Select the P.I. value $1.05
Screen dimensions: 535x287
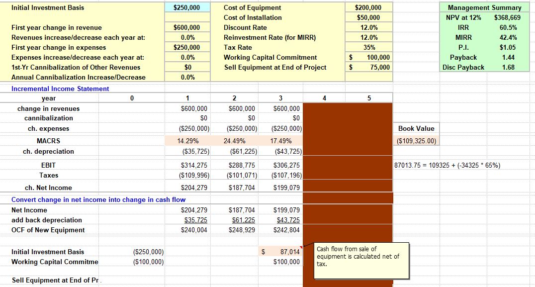[507, 47]
